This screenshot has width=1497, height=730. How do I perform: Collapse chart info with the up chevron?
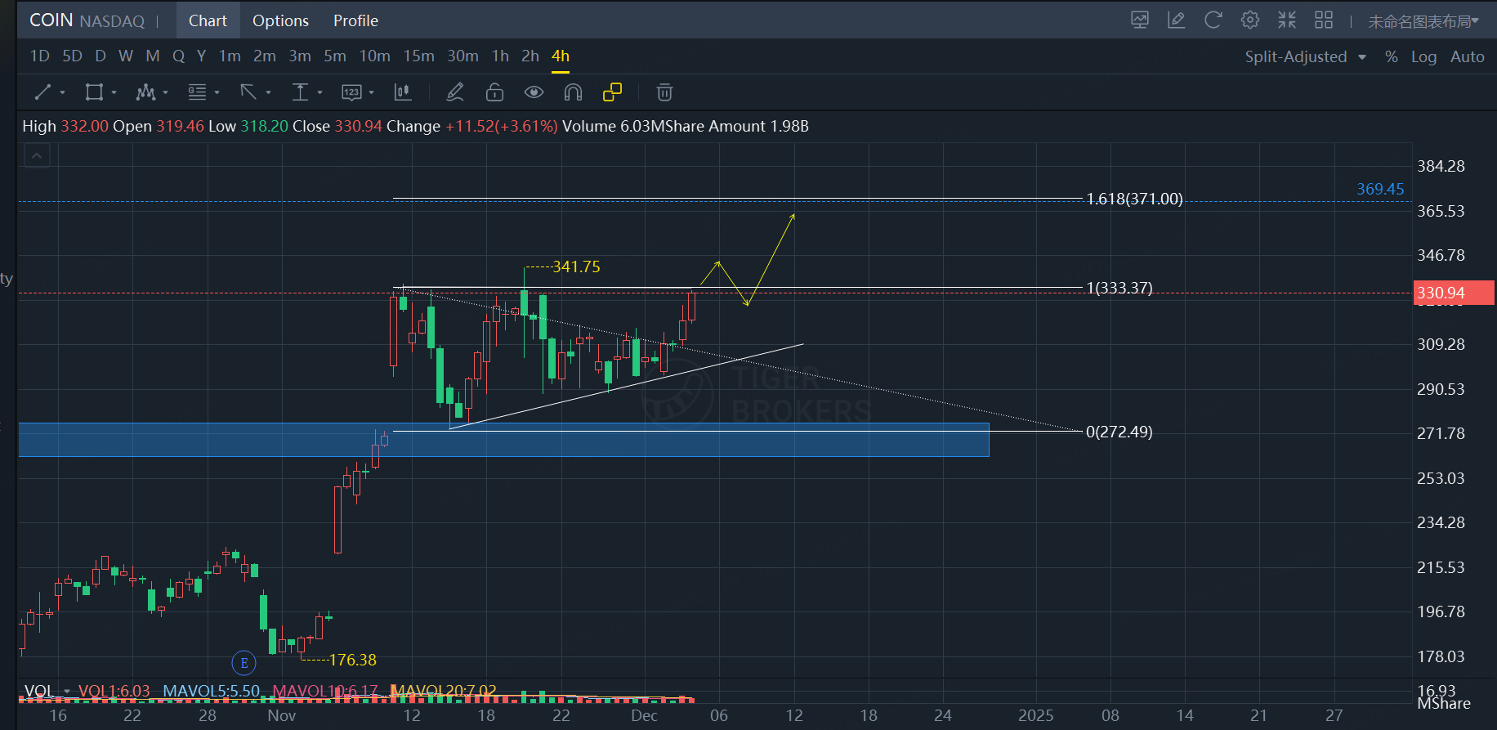coord(37,155)
